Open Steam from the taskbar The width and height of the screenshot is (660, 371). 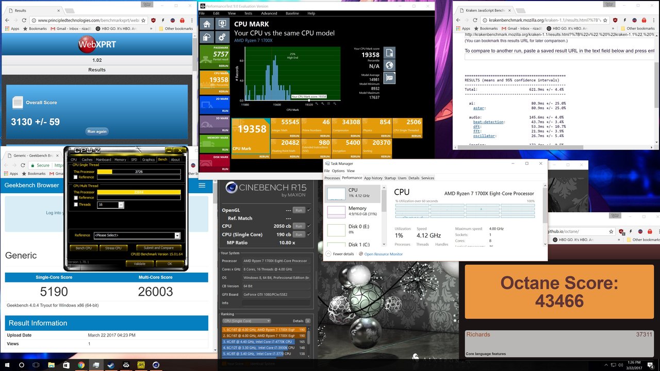[111, 365]
